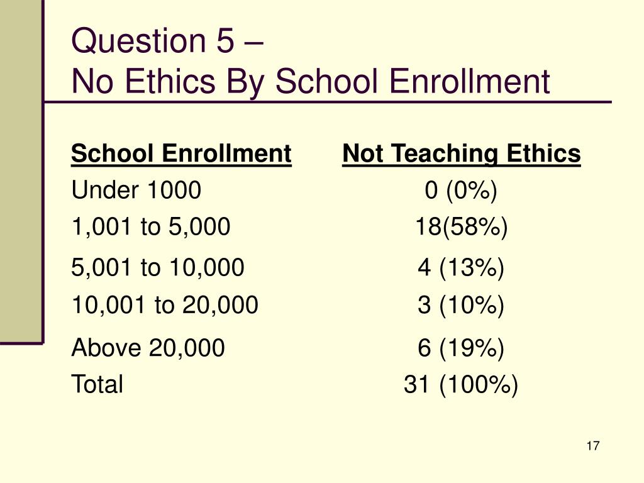This screenshot has width=644, height=483.
Task: Select the '5,001 to 10,000' row label
Action: tap(158, 267)
